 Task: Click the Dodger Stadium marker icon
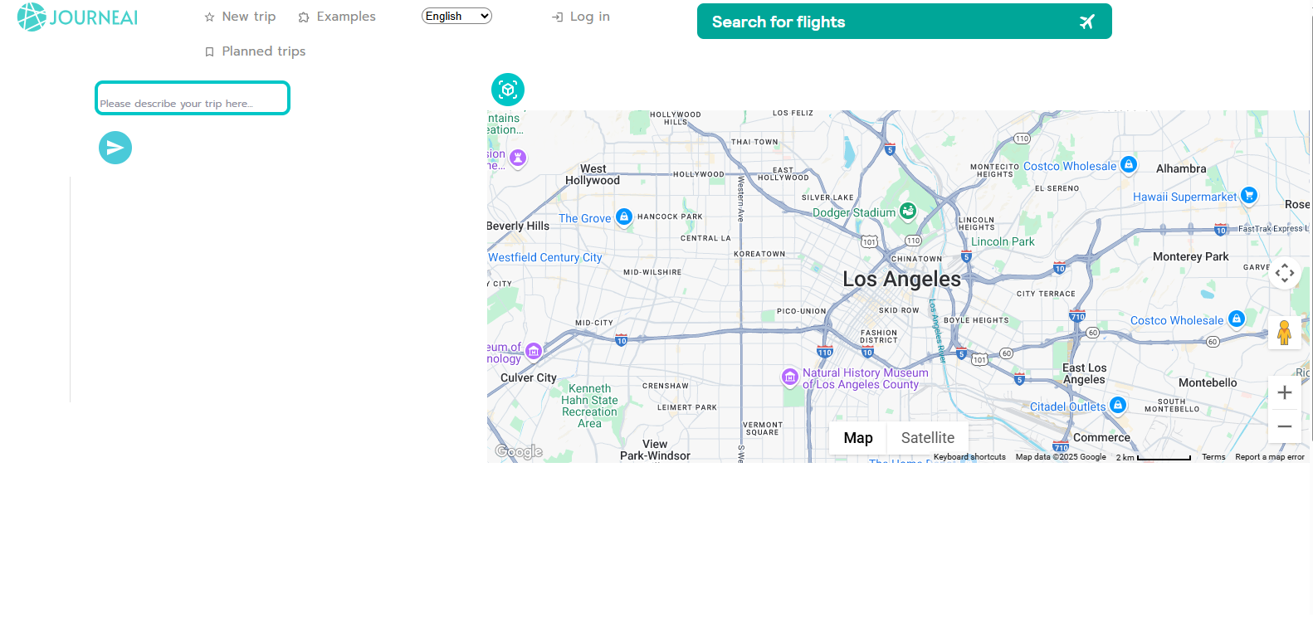click(x=908, y=212)
